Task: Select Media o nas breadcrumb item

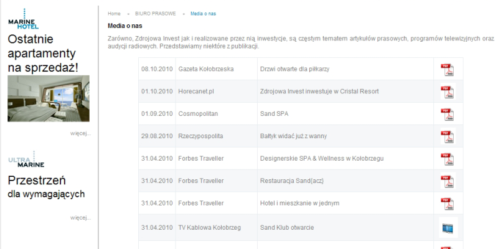Action: [204, 13]
